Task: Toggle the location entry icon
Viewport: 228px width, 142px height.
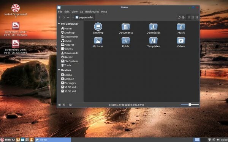Action: pos(179,17)
